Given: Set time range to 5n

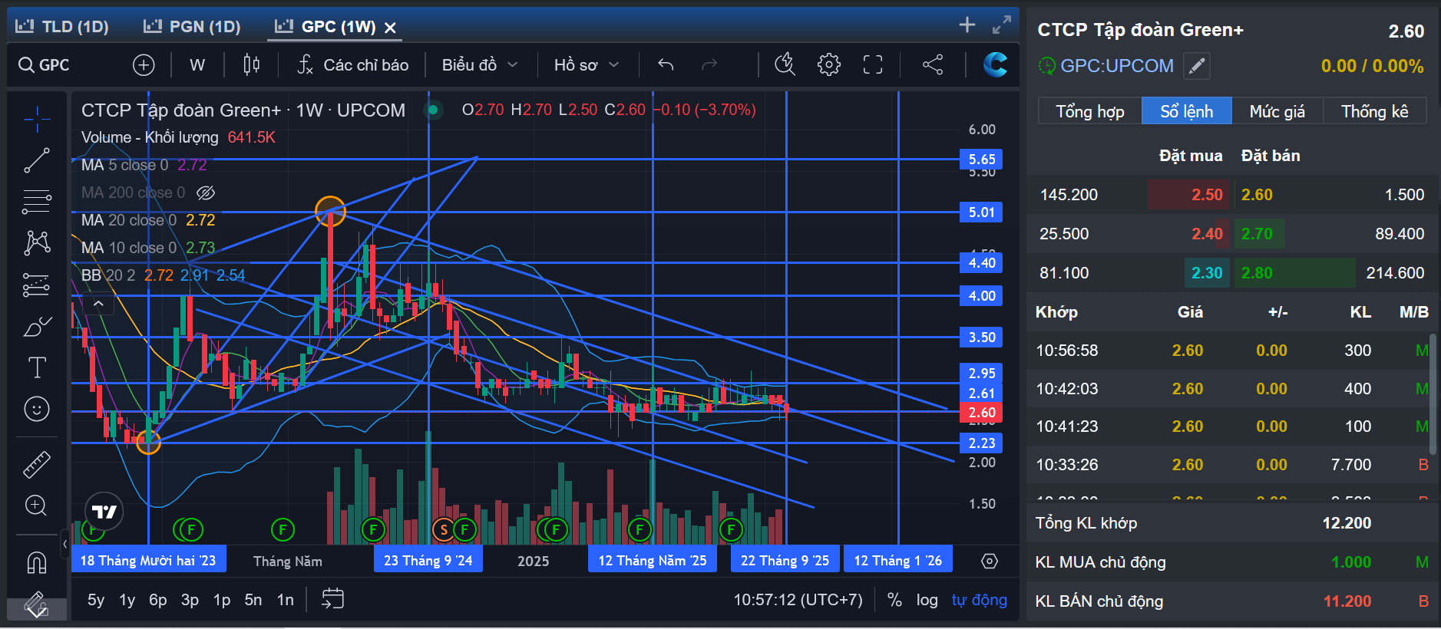Looking at the screenshot, I should click(253, 600).
